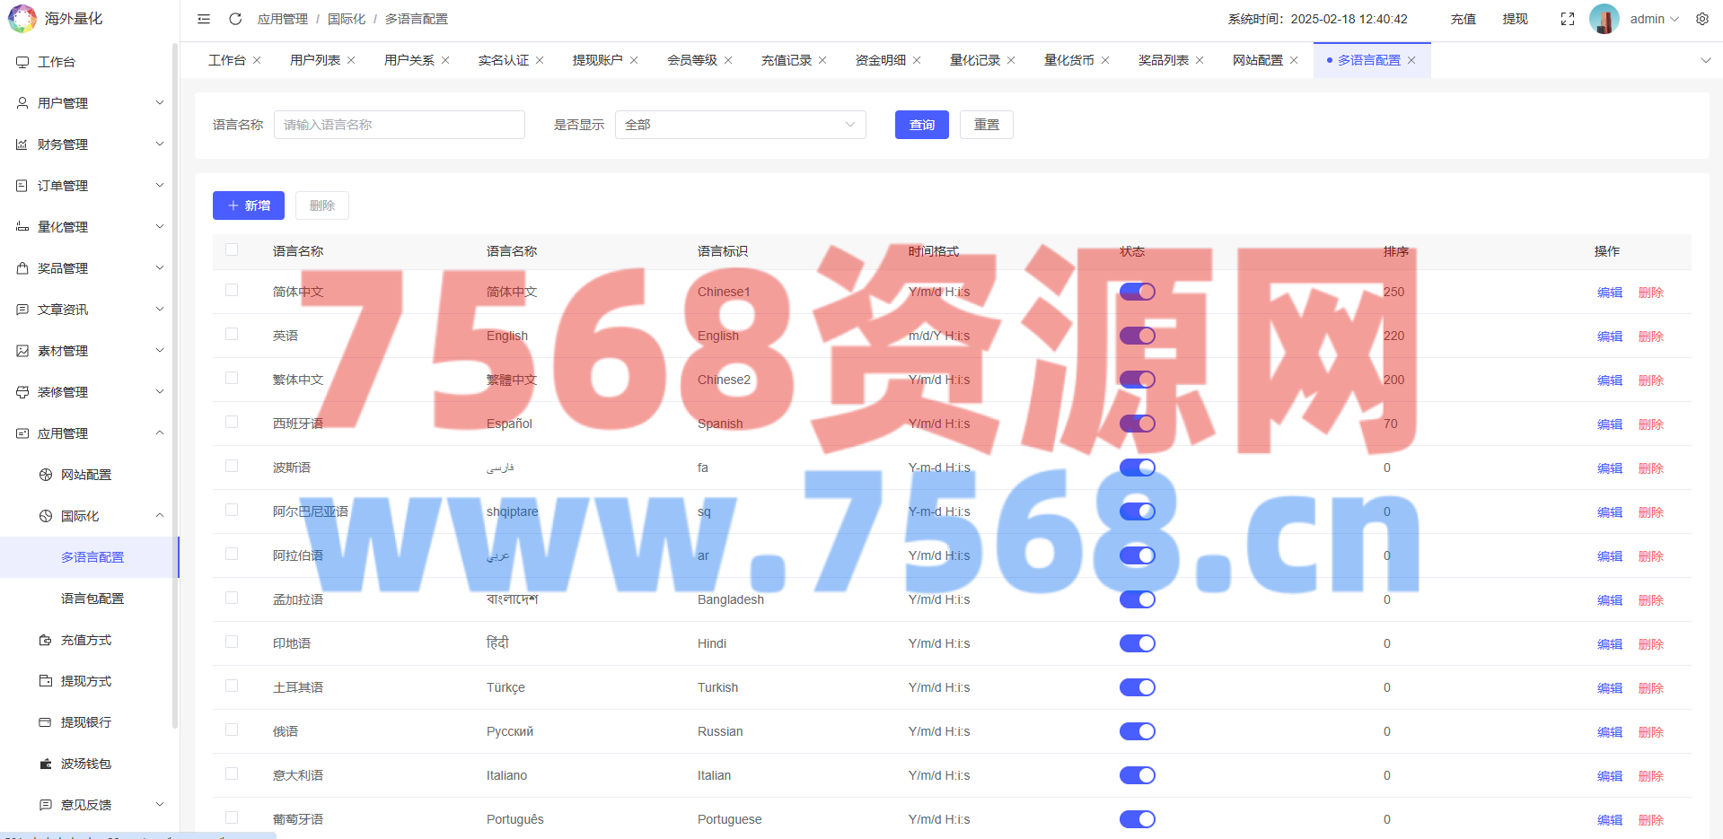Screen dimensions: 1723x839
Task: Open the 语言包配置 menu item
Action: click(92, 599)
